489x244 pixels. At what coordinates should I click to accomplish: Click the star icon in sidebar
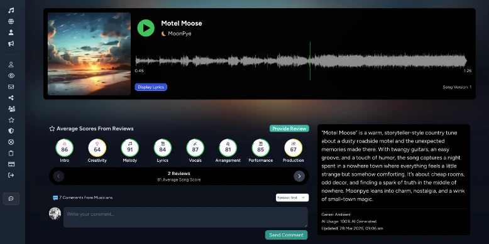pos(11,120)
